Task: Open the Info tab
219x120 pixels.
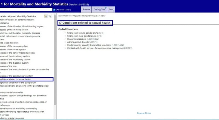Action: point(111,10)
